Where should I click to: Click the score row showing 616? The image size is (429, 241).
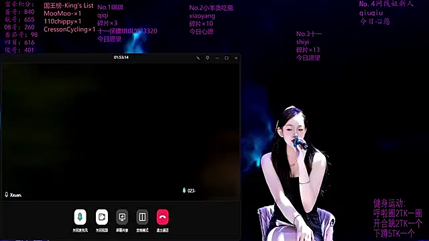click(x=19, y=43)
